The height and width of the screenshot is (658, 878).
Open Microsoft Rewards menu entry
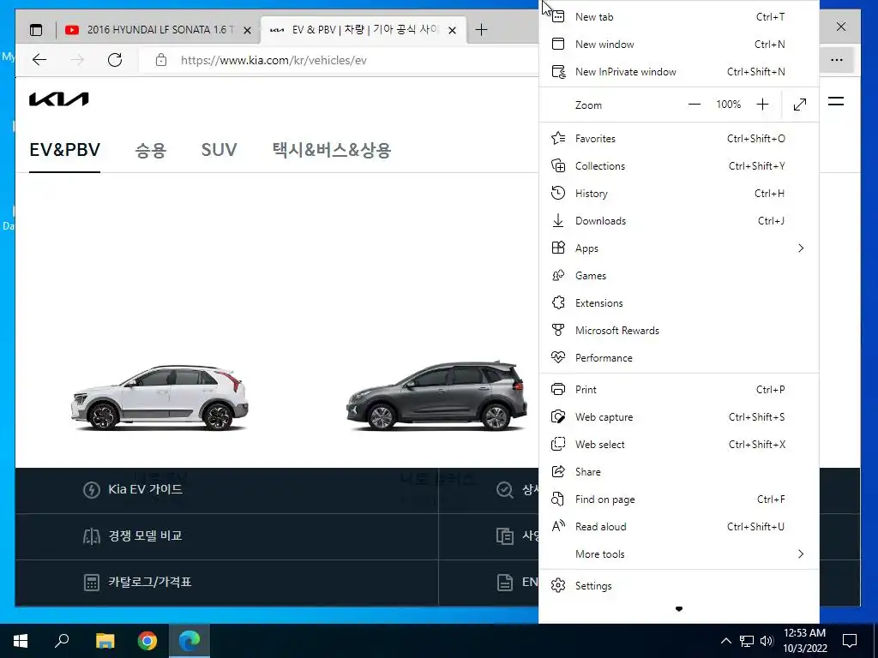tap(679, 330)
